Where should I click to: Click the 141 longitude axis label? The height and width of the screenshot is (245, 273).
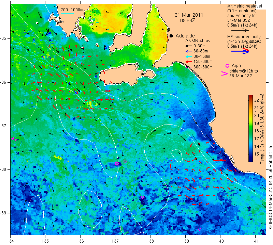[x=255, y=241]
